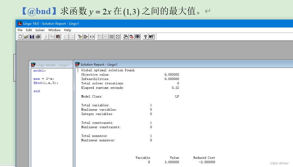Click the 'Nonlinear nonzeros:' label
The height and width of the screenshot is (167, 293).
pyautogui.click(x=98, y=140)
